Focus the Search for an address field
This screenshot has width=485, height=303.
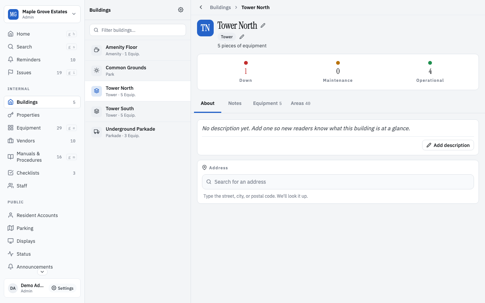338,182
